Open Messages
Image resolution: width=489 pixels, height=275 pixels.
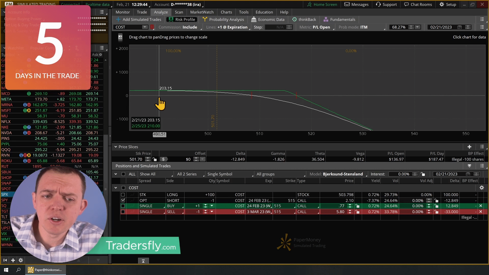click(356, 4)
